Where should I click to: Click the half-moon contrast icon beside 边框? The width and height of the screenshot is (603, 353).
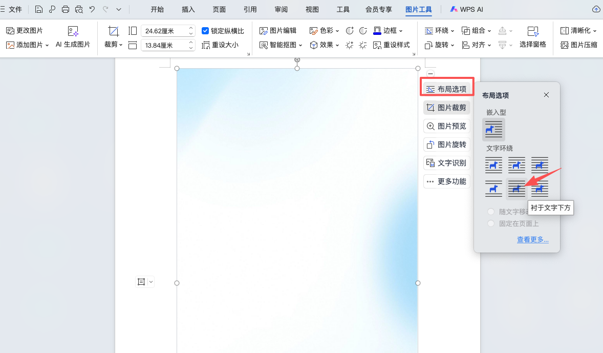[x=363, y=30]
